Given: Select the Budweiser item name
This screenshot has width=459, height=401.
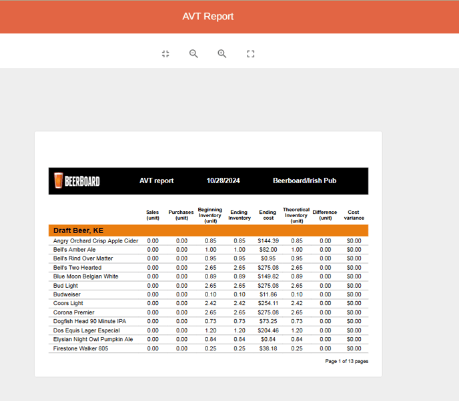Looking at the screenshot, I should coord(67,294).
